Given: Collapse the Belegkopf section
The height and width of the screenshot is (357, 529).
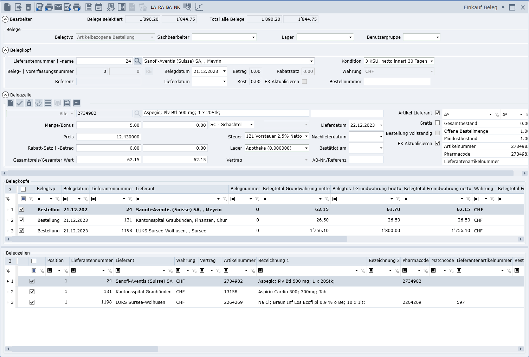Looking at the screenshot, I should [6, 50].
